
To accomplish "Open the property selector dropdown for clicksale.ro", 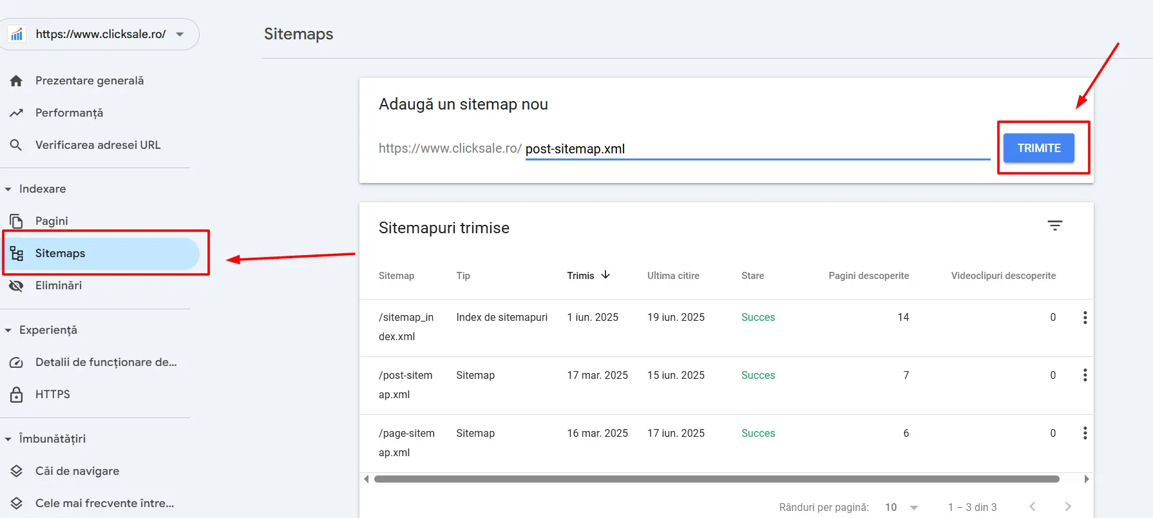I will [180, 34].
